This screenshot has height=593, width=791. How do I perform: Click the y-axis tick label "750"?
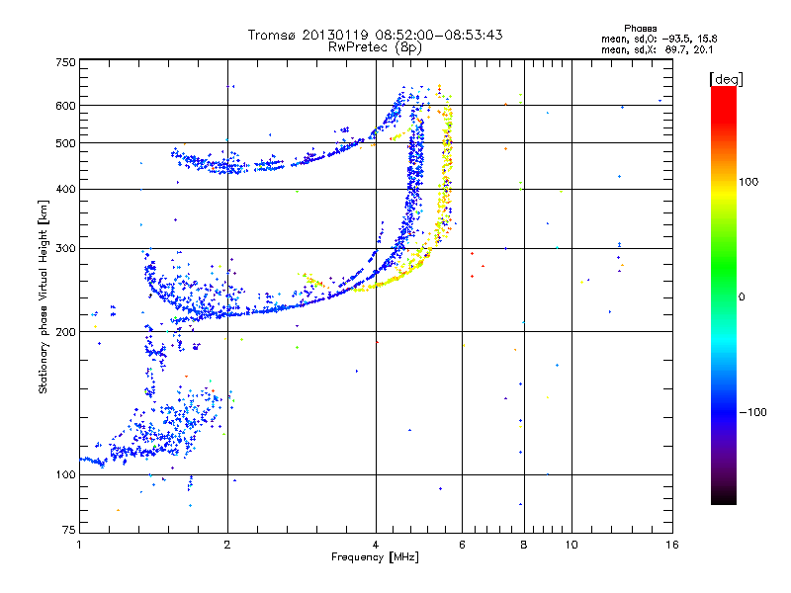(65, 62)
